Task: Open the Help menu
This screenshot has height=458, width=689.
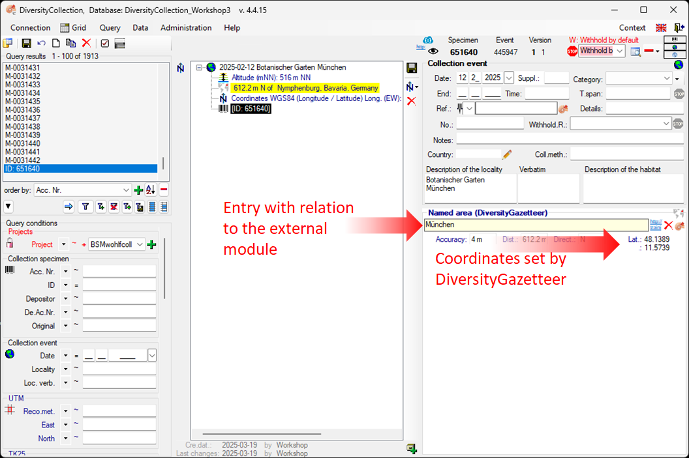Action: coord(232,27)
